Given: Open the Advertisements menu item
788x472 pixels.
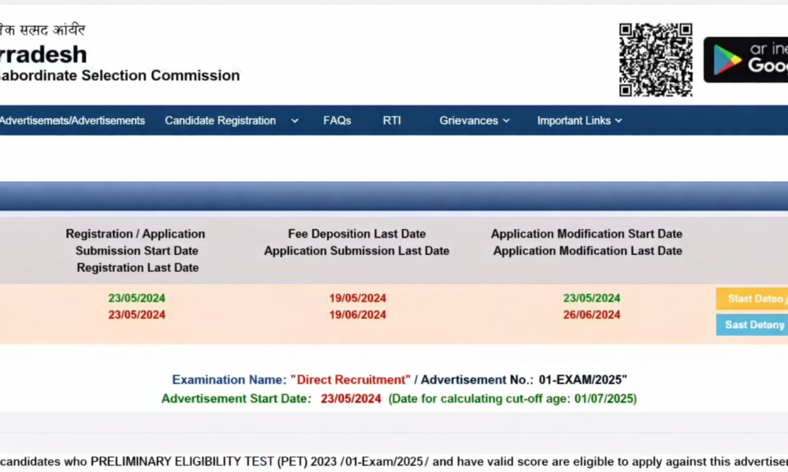Looking at the screenshot, I should 72,120.
